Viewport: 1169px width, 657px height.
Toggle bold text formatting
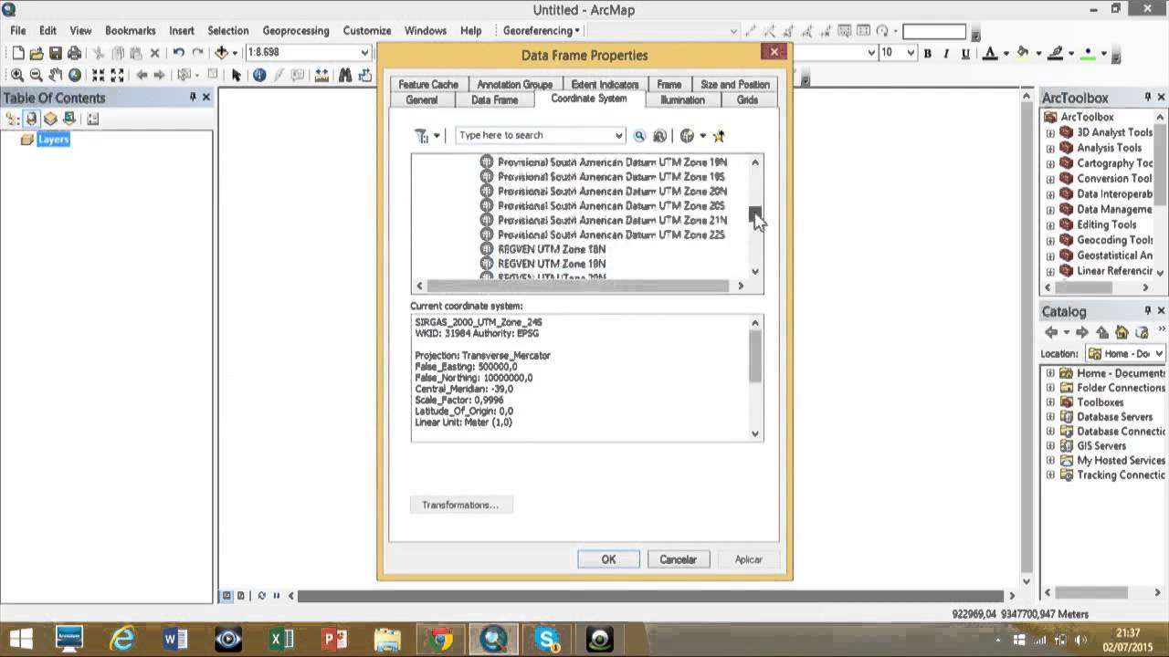point(927,54)
